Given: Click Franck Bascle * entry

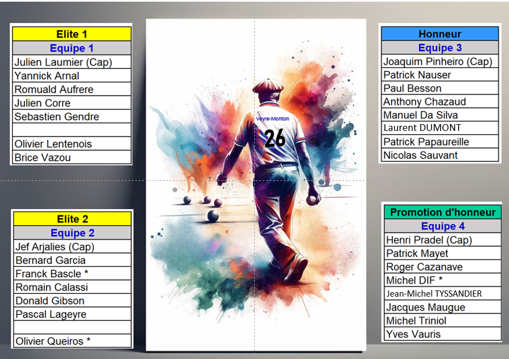Looking at the screenshot, I should 72,274.
